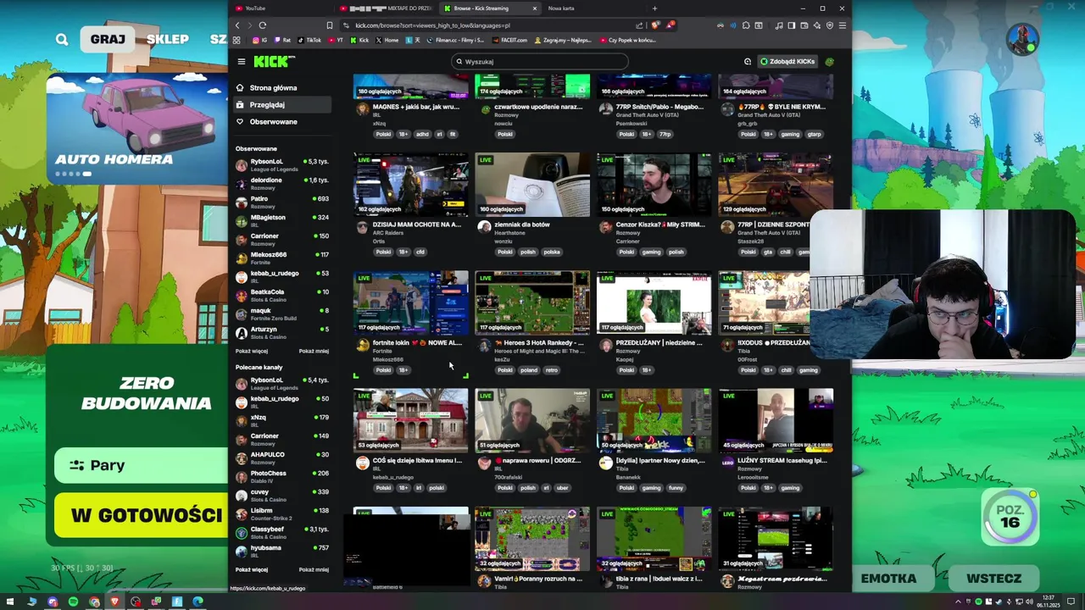
Task: Open Brave Shields lion icon
Action: (655, 25)
